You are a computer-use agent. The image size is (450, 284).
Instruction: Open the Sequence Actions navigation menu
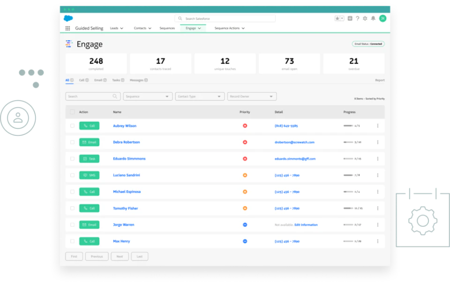pyautogui.click(x=229, y=28)
